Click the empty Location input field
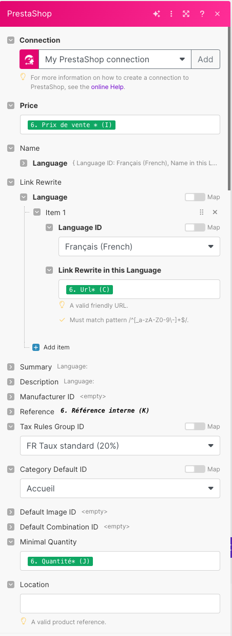This screenshot has width=232, height=636. tap(120, 604)
